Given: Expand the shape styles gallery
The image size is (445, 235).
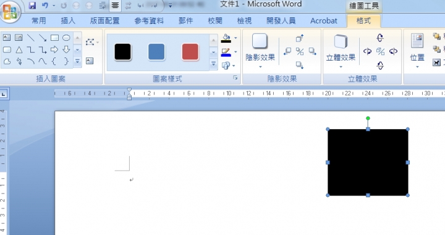Looking at the screenshot, I should point(213,64).
